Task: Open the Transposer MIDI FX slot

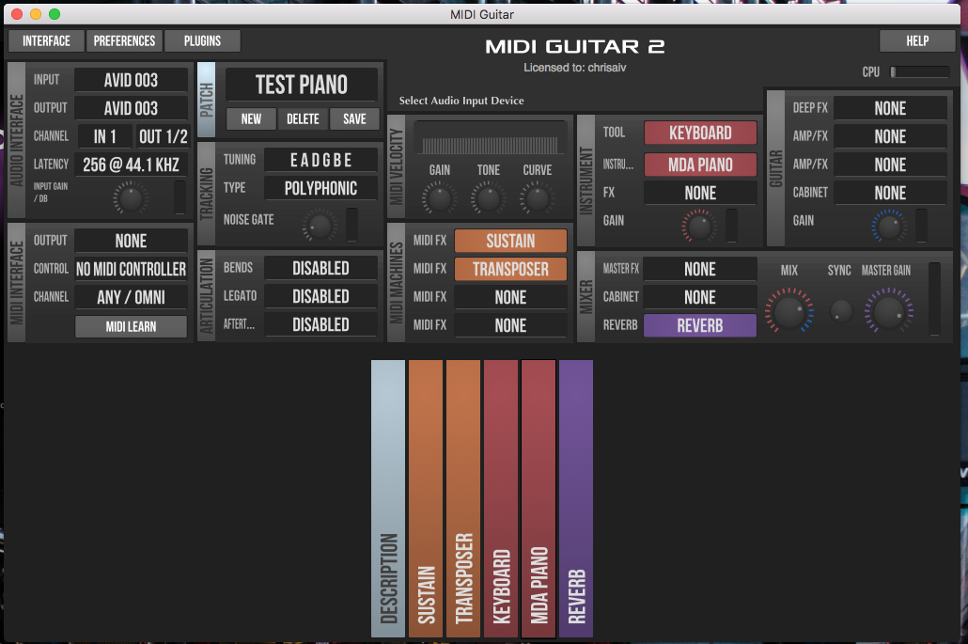Action: (x=510, y=269)
